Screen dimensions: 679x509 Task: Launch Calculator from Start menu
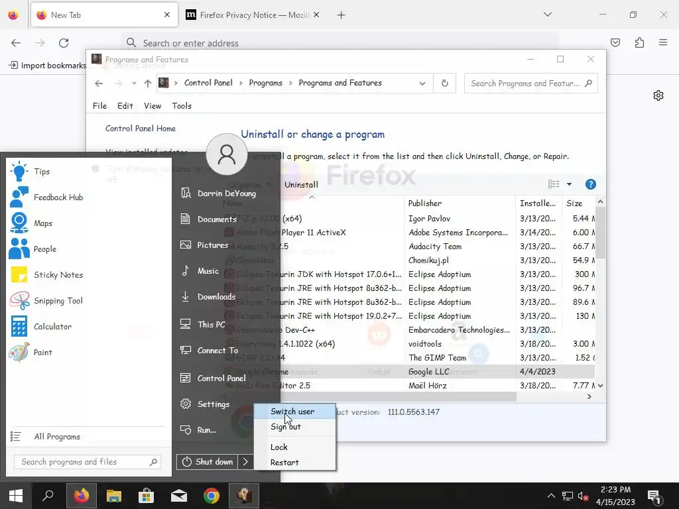41,327
